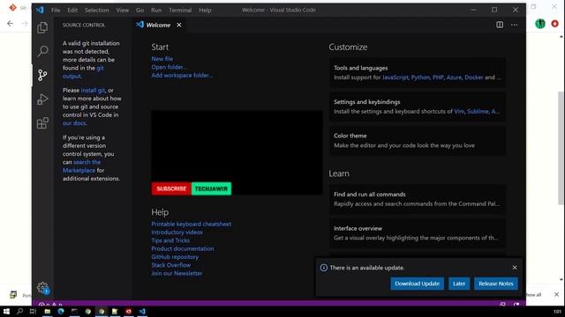Open File Explorer from the taskbar
The width and height of the screenshot is (565, 317).
pyautogui.click(x=47, y=311)
